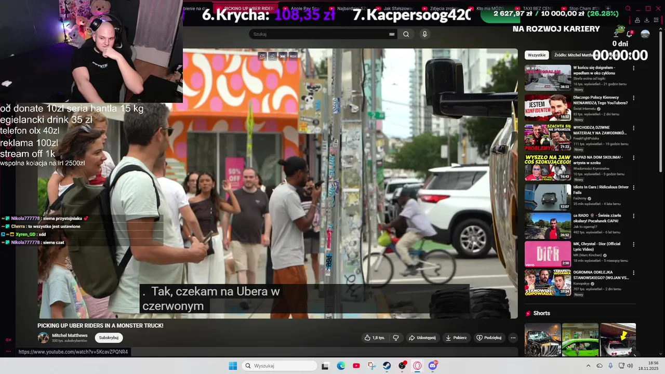Open Microsoft Edge from taskbar
This screenshot has width=665, height=374.
341,366
